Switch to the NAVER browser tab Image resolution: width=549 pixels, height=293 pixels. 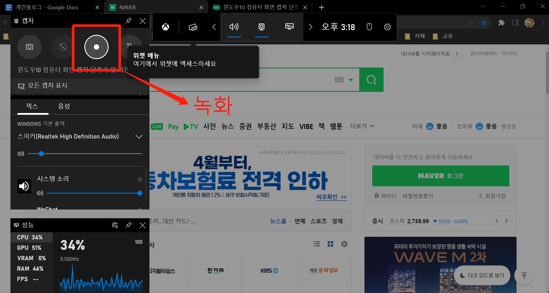coord(157,7)
